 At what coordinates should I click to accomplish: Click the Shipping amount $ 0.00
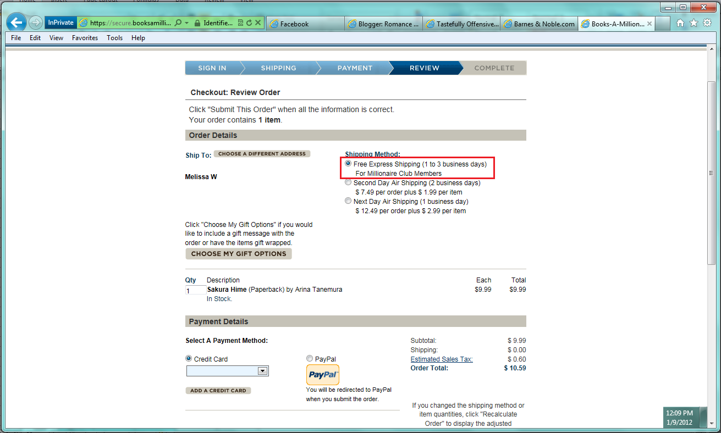(516, 350)
